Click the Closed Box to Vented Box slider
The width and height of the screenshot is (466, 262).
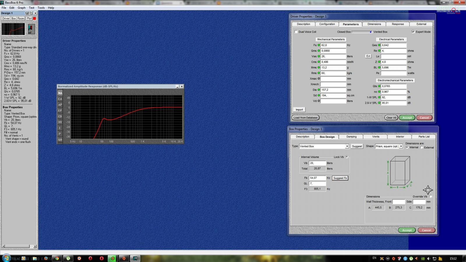362,32
